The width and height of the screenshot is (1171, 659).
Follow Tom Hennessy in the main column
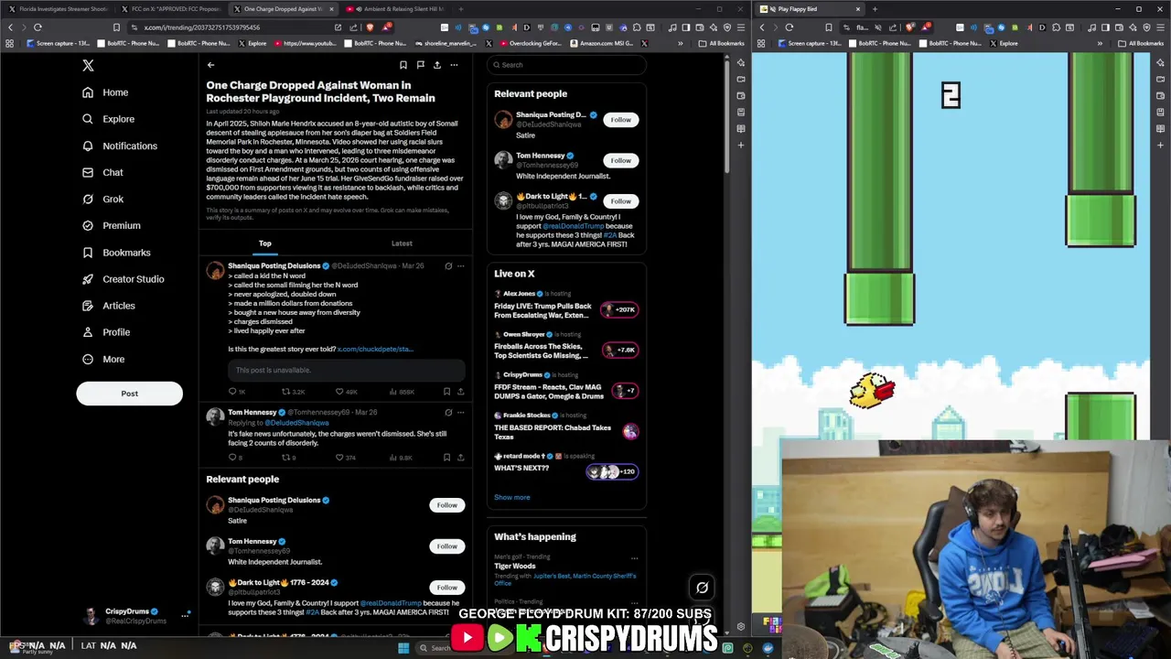tap(446, 546)
